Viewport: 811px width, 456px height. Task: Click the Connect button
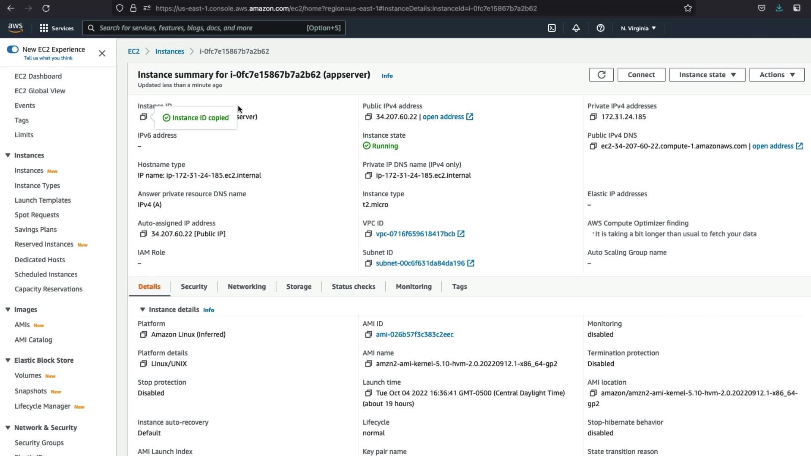[641, 75]
